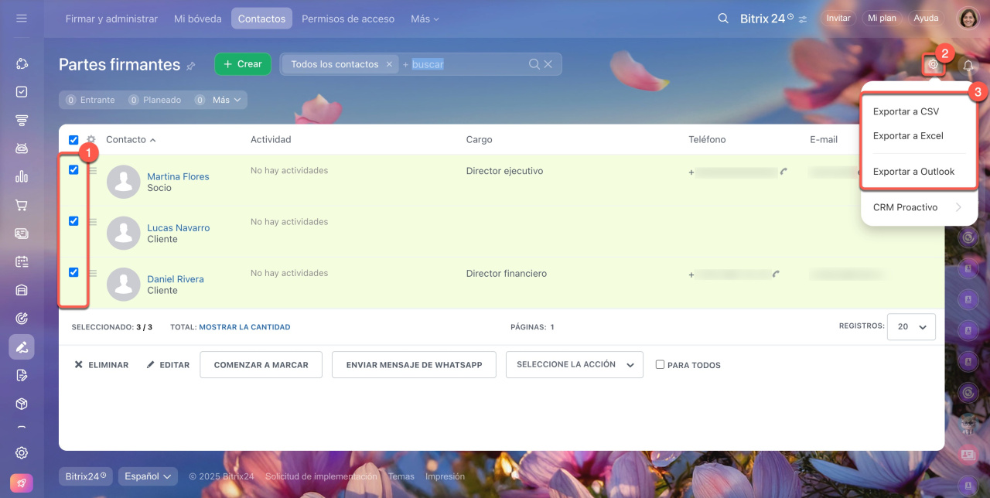This screenshot has width=990, height=498.
Task: Sort by the Contacto column header
Action: point(131,140)
